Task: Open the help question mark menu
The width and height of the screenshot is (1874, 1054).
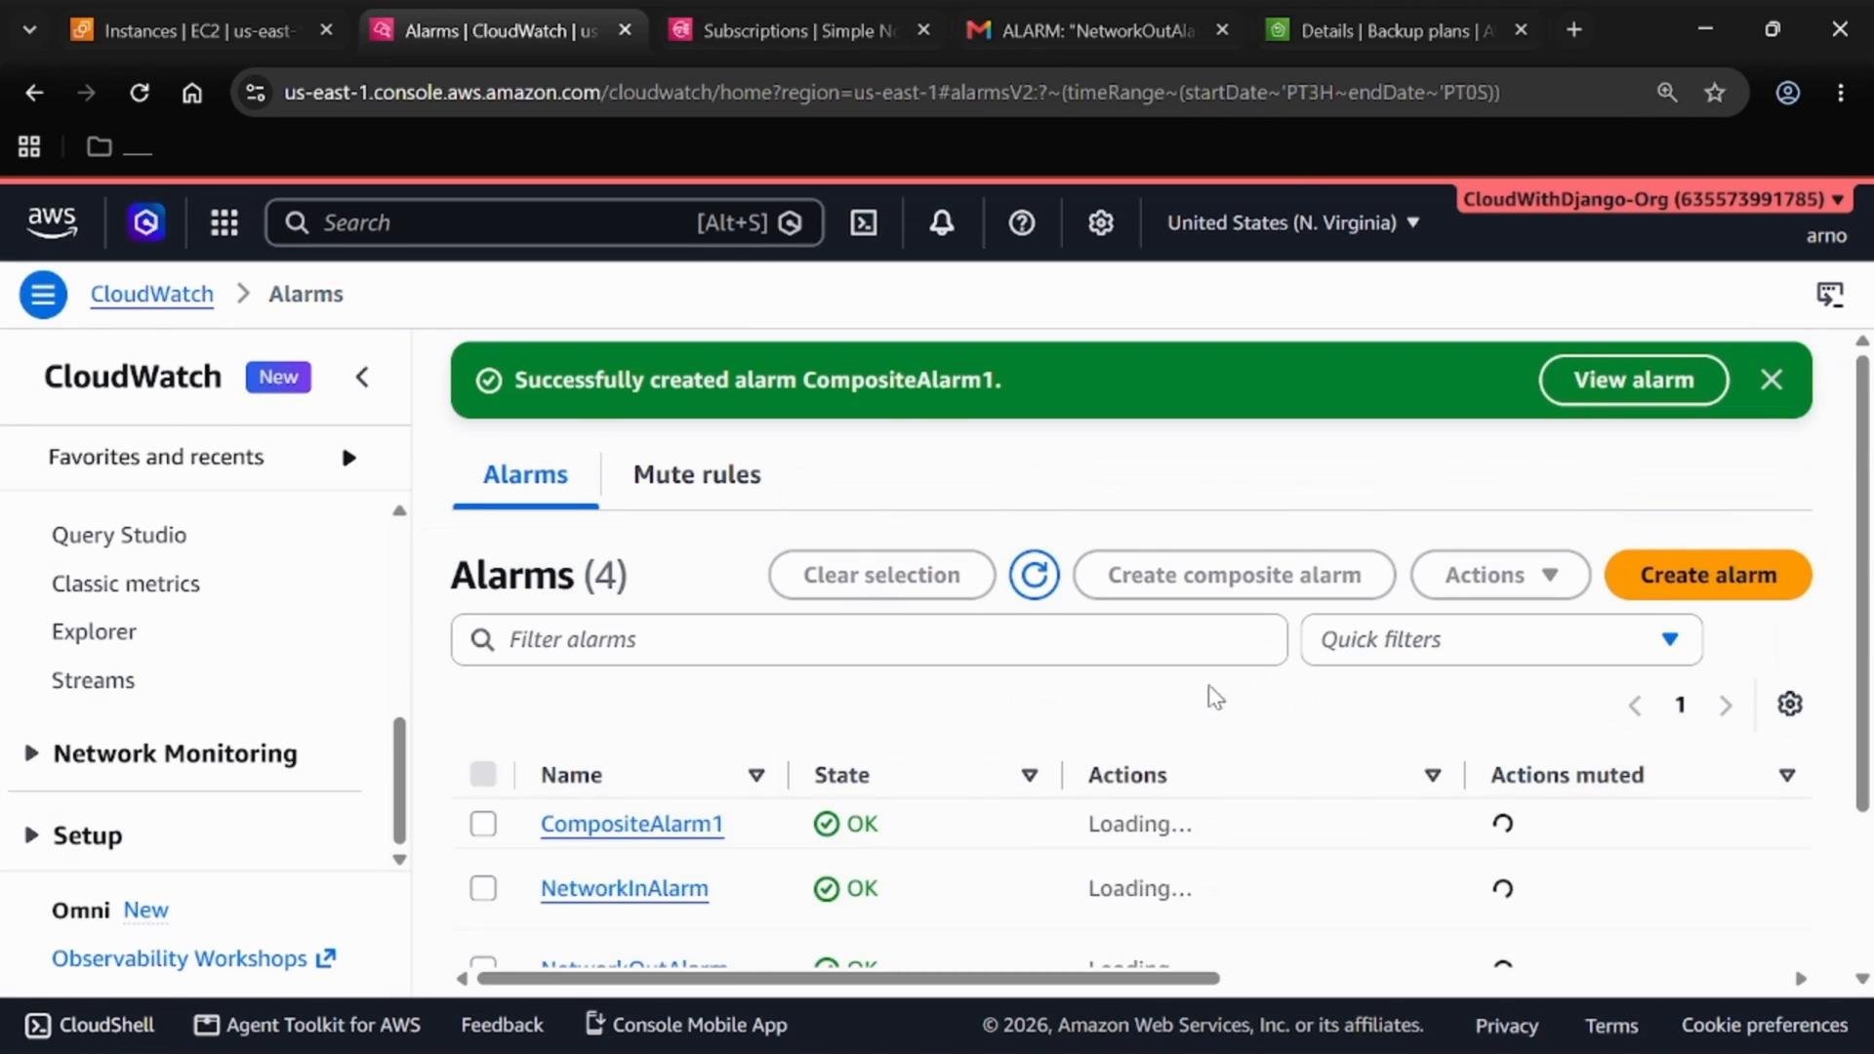Action: click(x=1022, y=223)
